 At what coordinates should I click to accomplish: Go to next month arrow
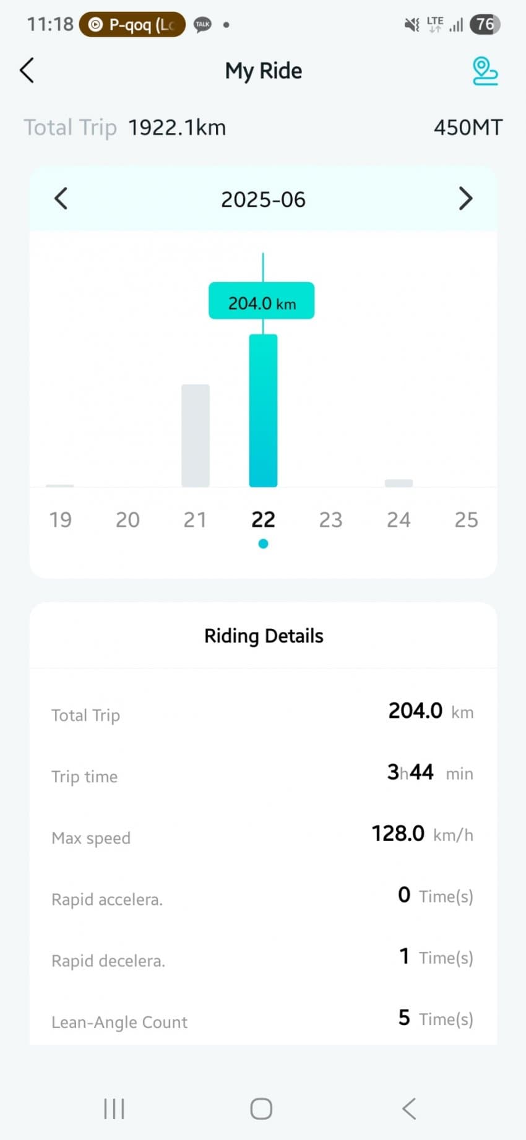[465, 199]
